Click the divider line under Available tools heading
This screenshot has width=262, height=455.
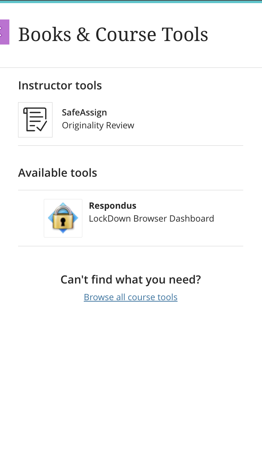coord(131,190)
